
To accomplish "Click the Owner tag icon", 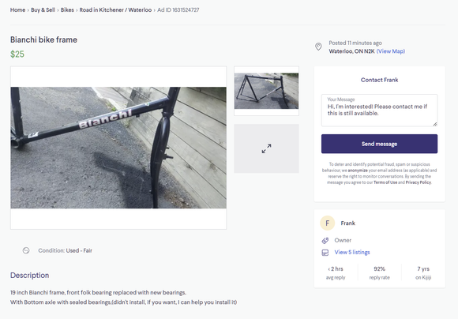I will tap(325, 240).
